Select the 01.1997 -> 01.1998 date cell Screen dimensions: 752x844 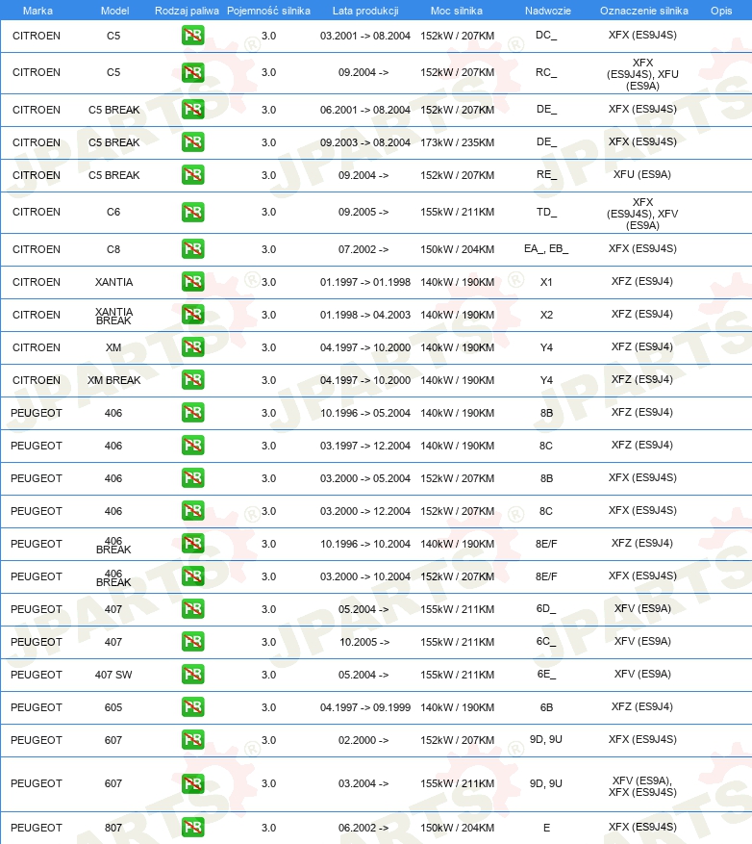click(x=365, y=282)
